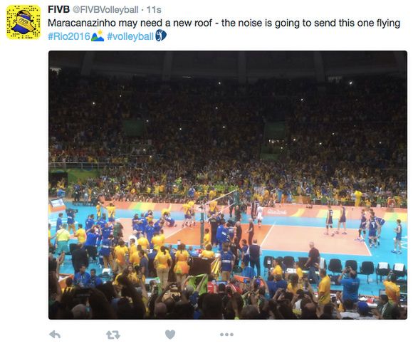The height and width of the screenshot is (346, 413).
Task: Open the more options ellipsis menu
Action: point(226,335)
